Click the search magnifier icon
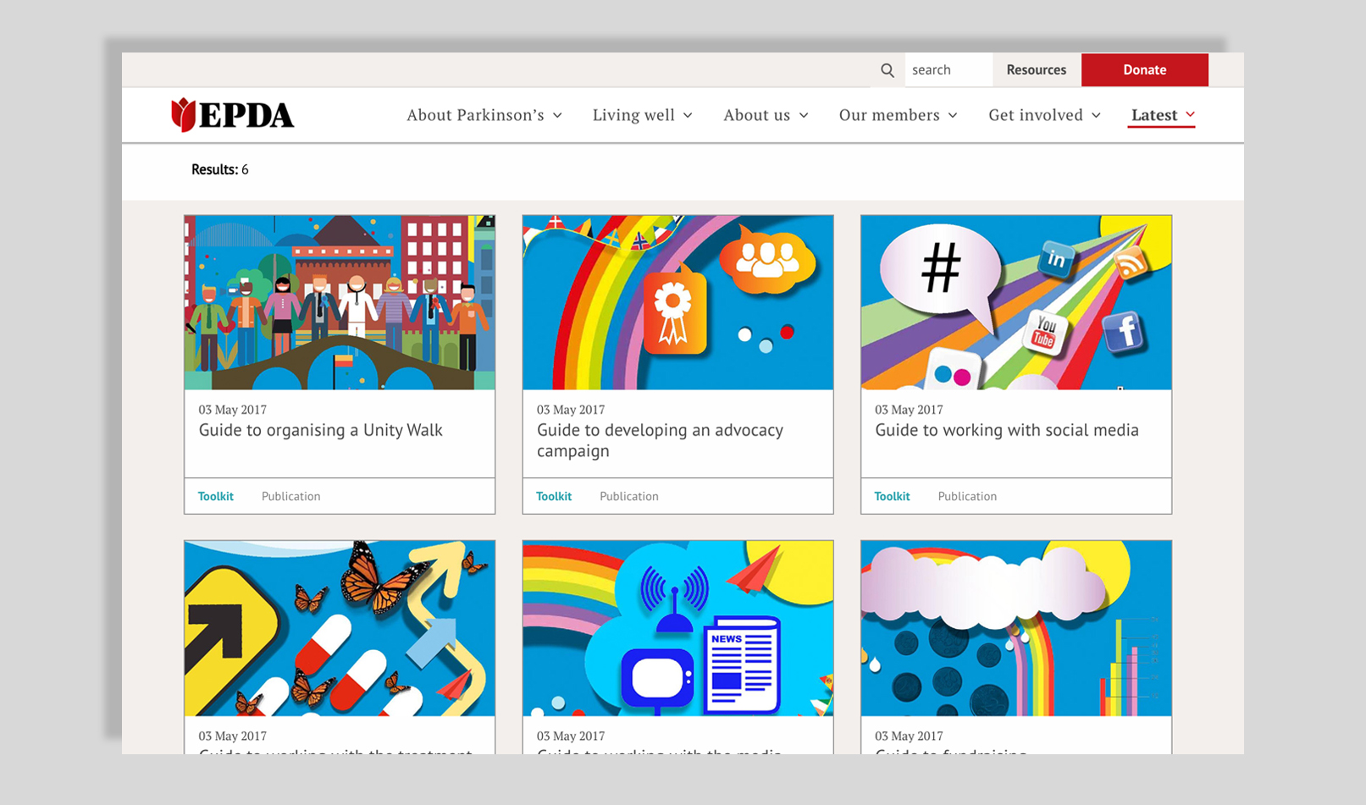Viewport: 1366px width, 805px height. (x=887, y=70)
